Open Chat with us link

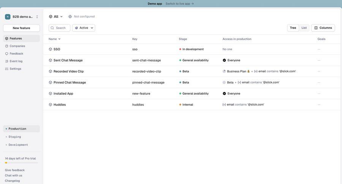14,176
